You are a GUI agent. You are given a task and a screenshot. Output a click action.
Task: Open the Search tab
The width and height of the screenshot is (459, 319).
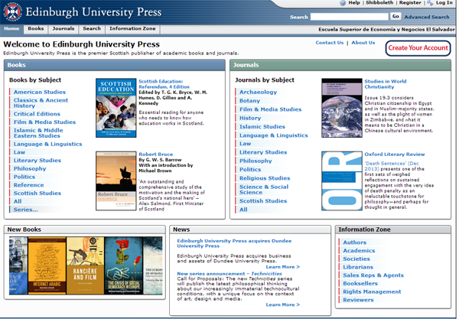(92, 28)
